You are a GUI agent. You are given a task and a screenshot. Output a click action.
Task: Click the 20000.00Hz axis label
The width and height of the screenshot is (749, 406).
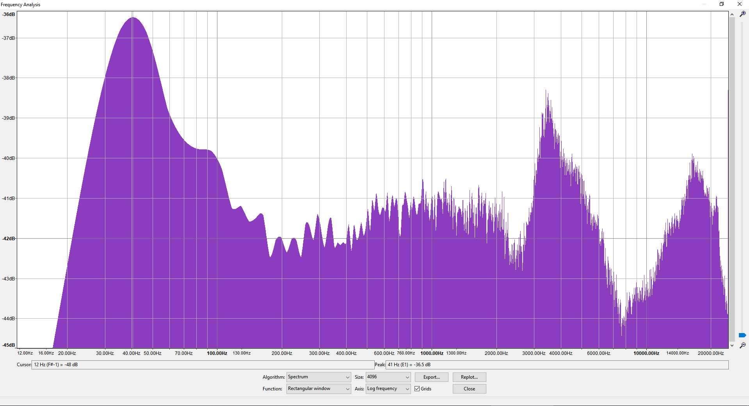pos(711,353)
